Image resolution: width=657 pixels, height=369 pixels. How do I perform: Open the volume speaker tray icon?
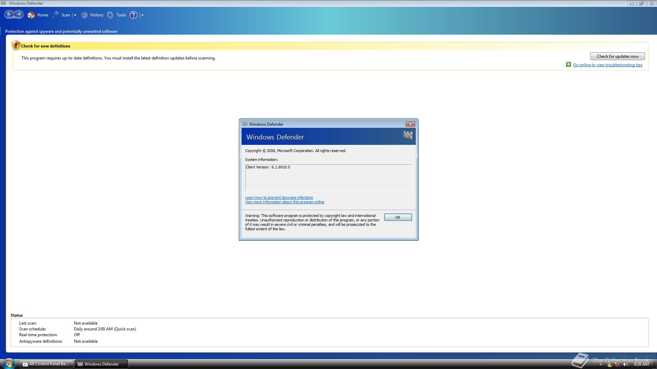coord(626,364)
